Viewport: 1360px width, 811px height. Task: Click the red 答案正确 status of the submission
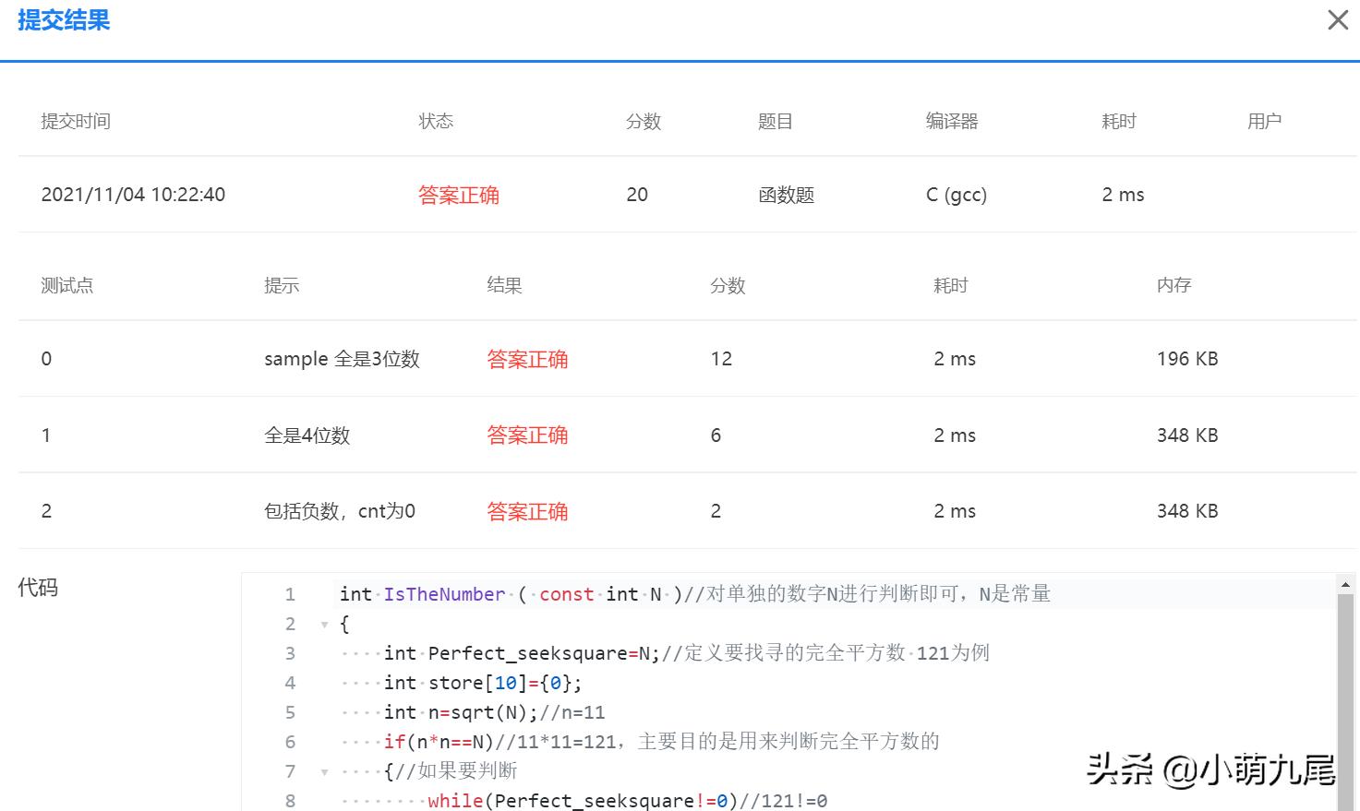459,195
